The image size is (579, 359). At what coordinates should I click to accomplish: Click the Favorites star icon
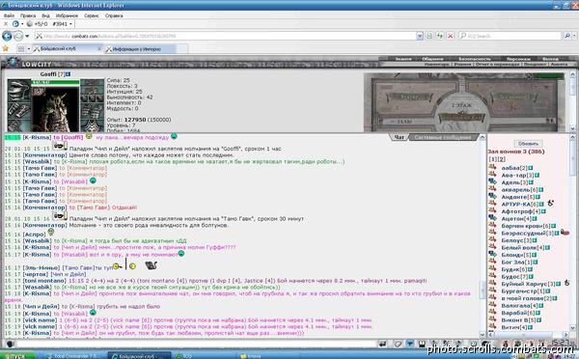5,48
